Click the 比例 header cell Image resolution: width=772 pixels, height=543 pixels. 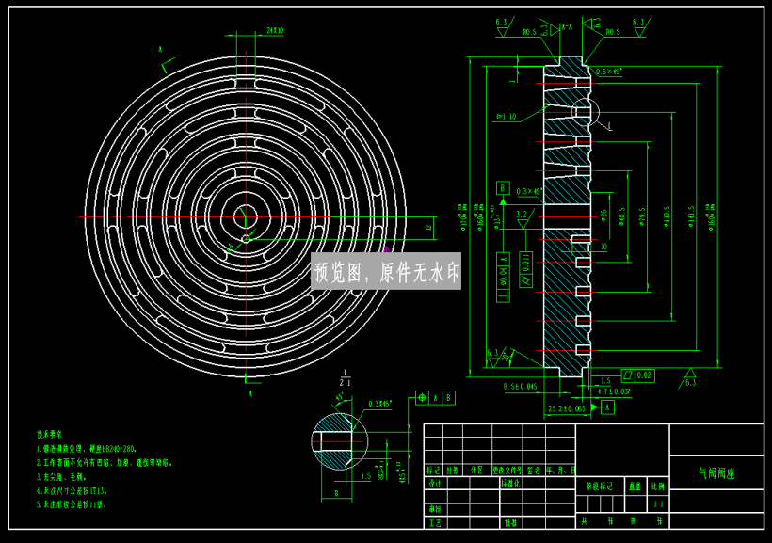tap(657, 486)
